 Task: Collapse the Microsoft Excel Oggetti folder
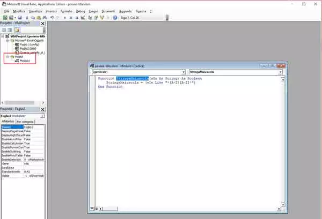(x=8, y=40)
